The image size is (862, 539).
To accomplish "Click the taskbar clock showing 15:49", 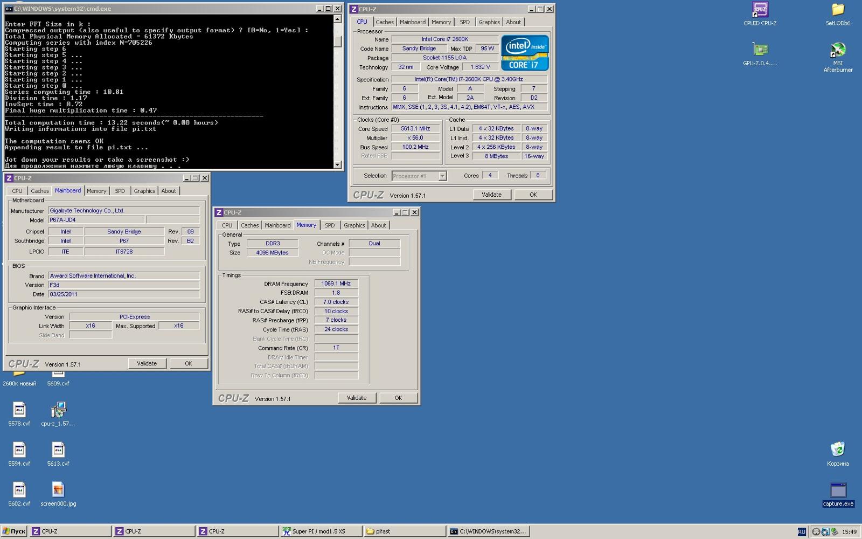I will tap(850, 531).
